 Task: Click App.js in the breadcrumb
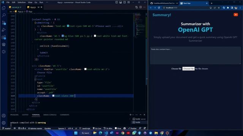21,11
